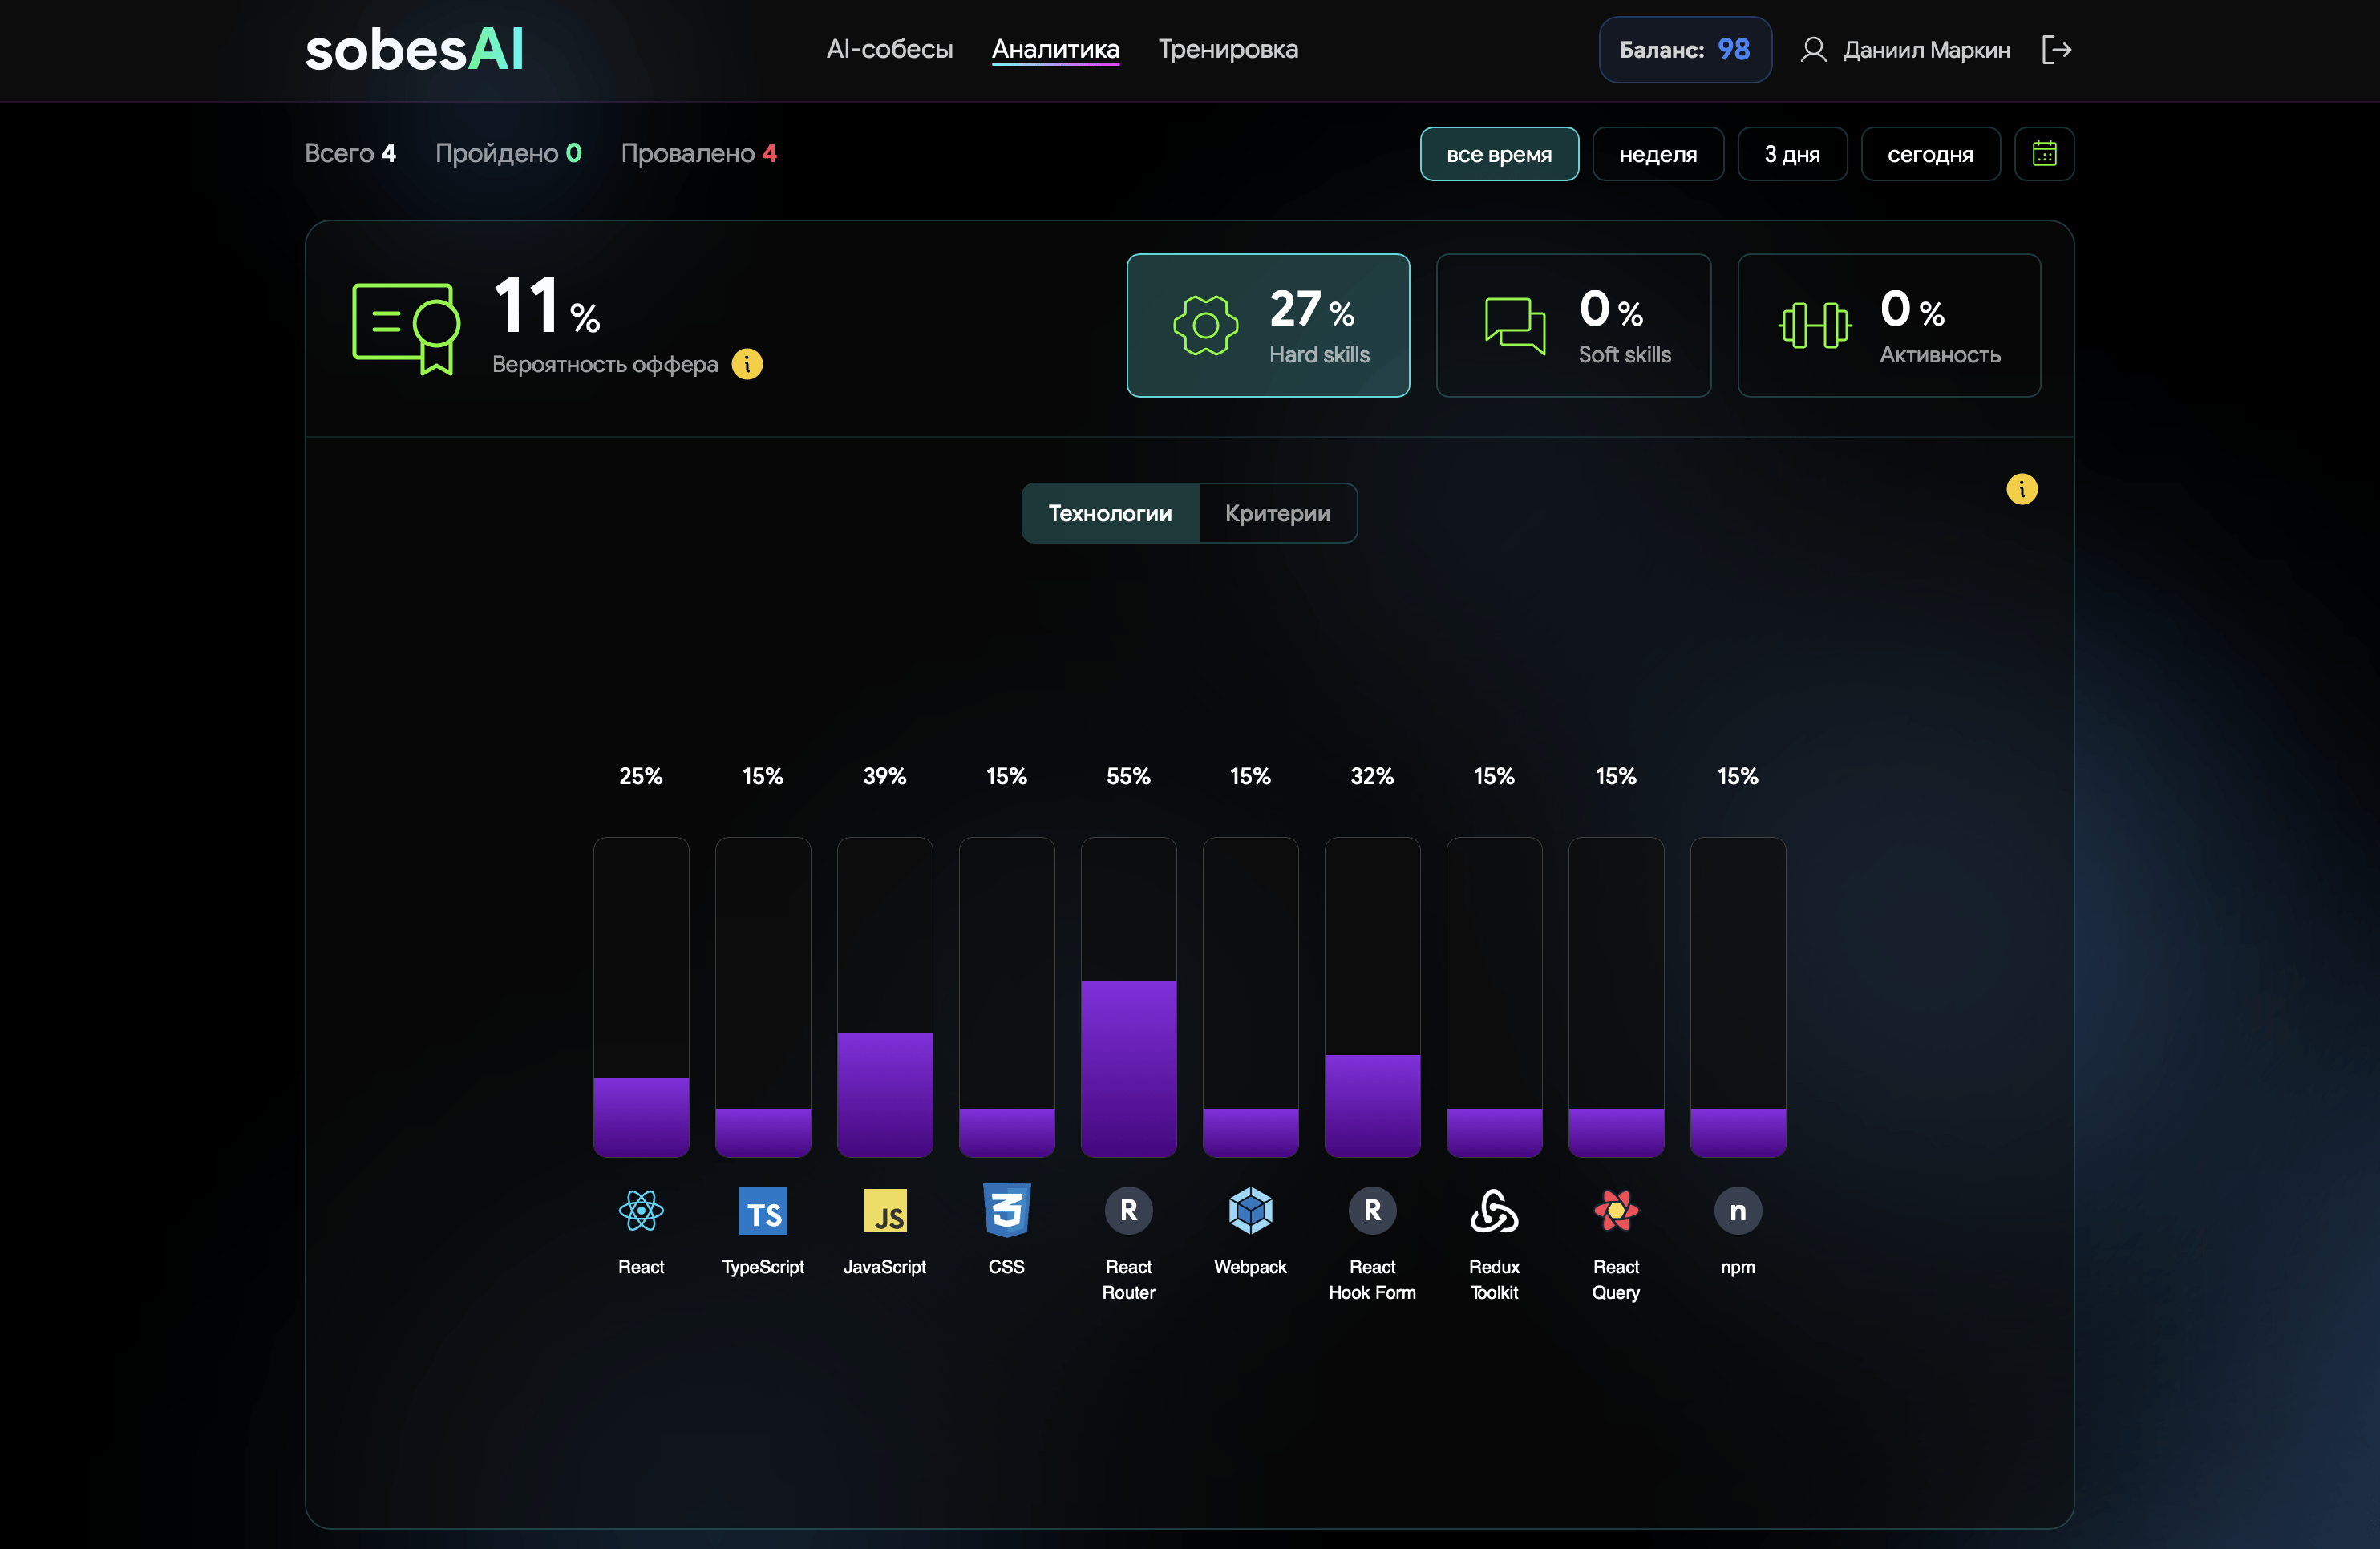Go to AI-собесы page

click(x=889, y=49)
